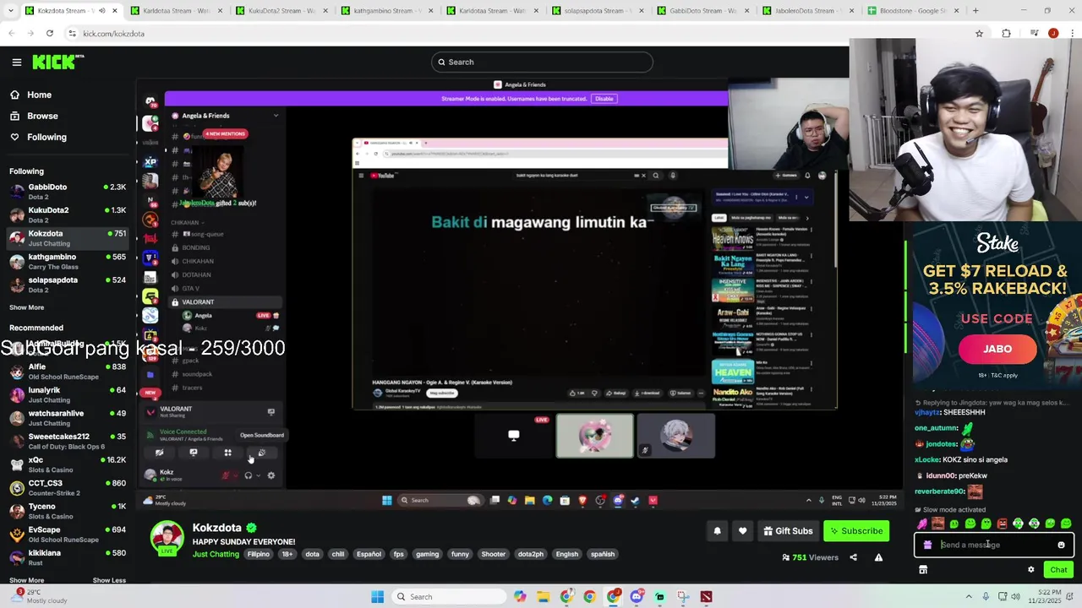Bookmark this page with star icon

click(979, 34)
